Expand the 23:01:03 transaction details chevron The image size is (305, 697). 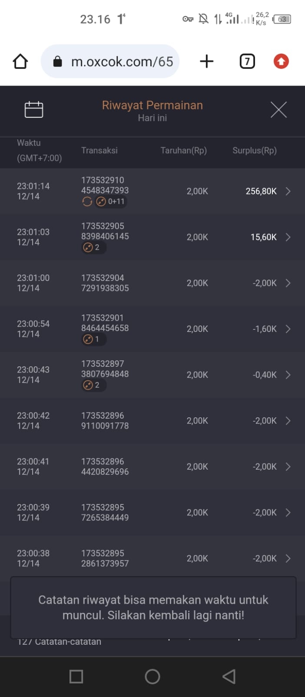pos(288,237)
